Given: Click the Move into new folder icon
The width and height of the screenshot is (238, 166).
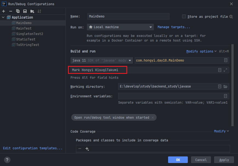Looking at the screenshot, I should [x=32, y=11].
